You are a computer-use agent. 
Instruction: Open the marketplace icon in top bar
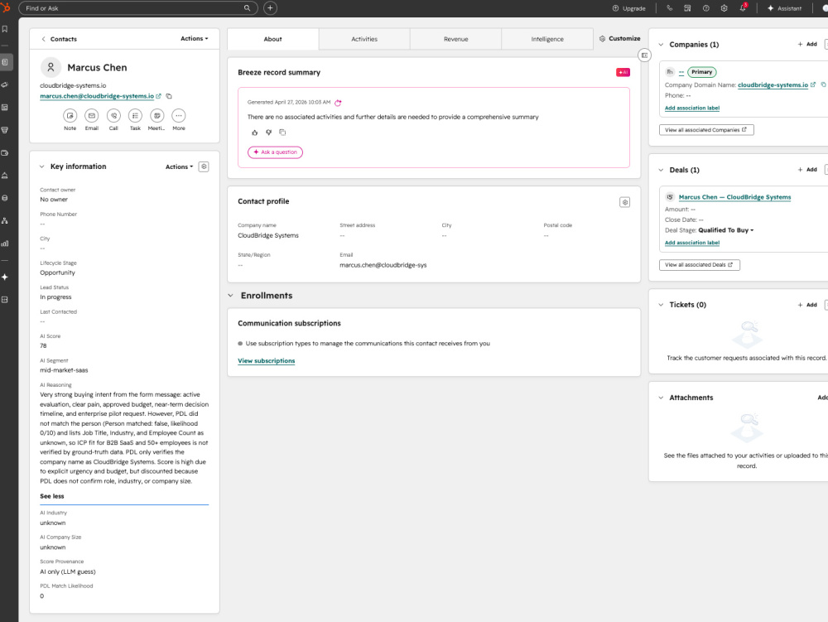tap(687, 8)
